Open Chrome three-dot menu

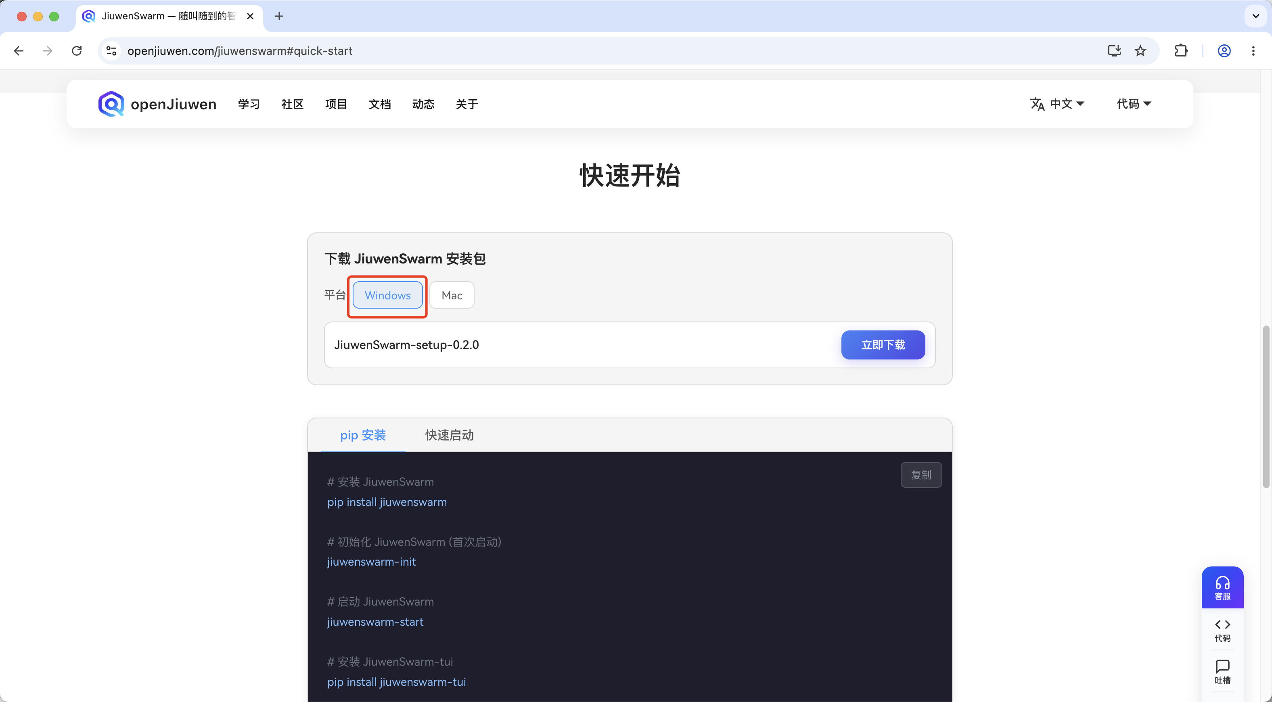click(1253, 51)
